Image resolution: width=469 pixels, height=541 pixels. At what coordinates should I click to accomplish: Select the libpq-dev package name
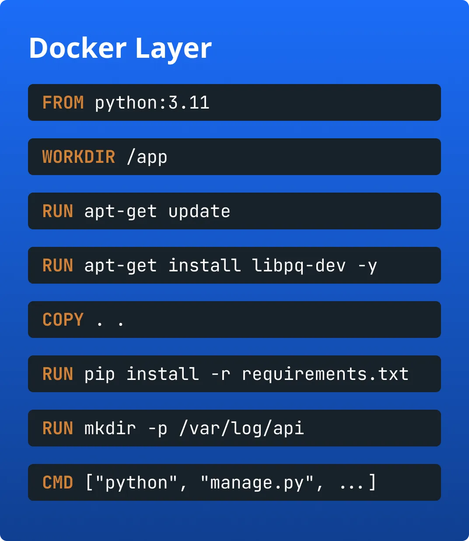[x=299, y=266]
